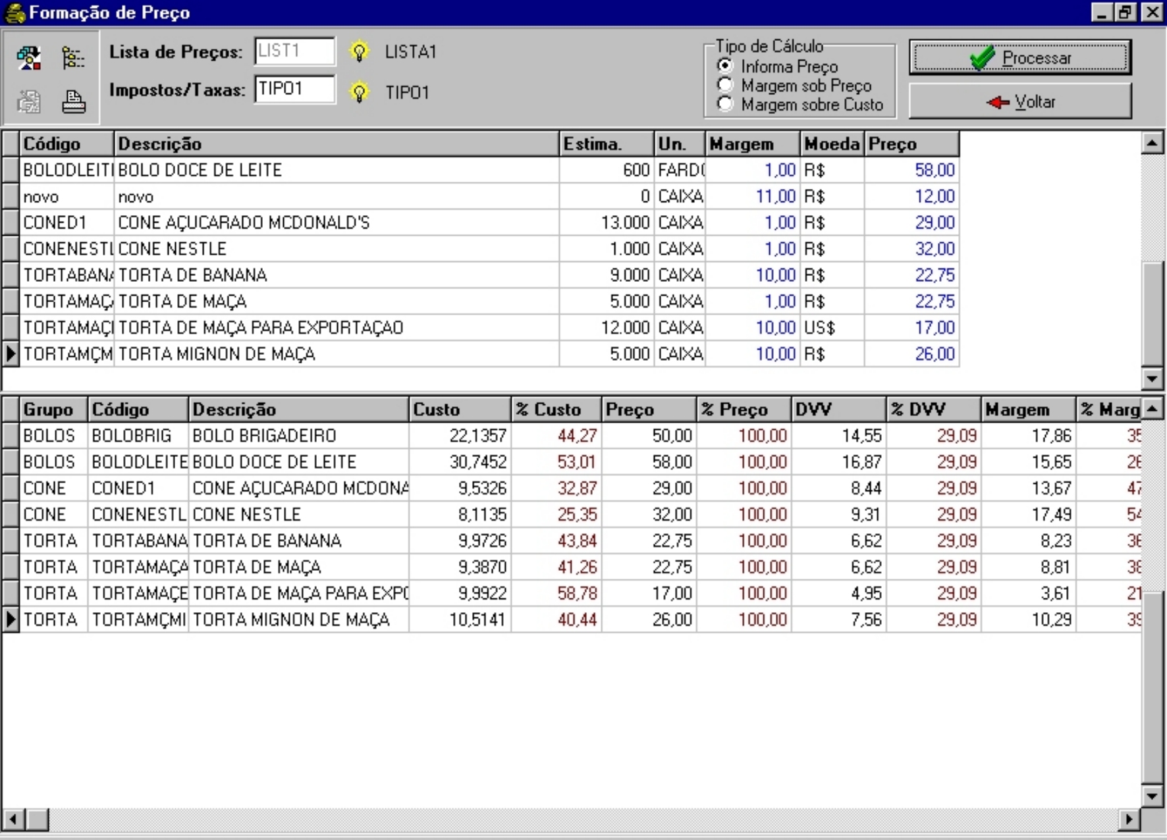Click the printer icon to print

click(x=73, y=101)
